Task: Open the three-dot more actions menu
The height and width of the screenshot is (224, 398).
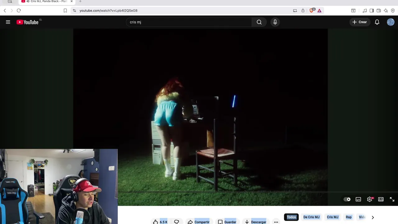Action: pos(276,222)
